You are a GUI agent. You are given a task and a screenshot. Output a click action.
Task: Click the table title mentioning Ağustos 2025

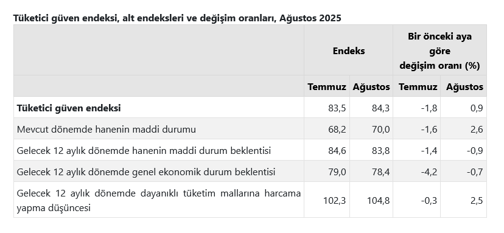[177, 18]
